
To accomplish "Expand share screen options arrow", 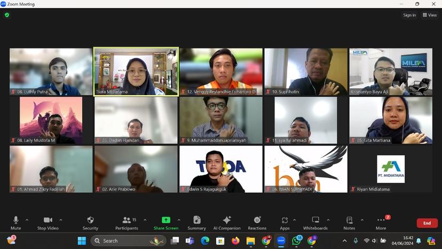I will coord(179,220).
